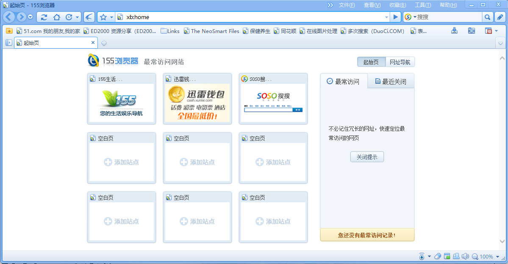Open the 迅雷钱包 site thumbnail

pyautogui.click(x=197, y=103)
